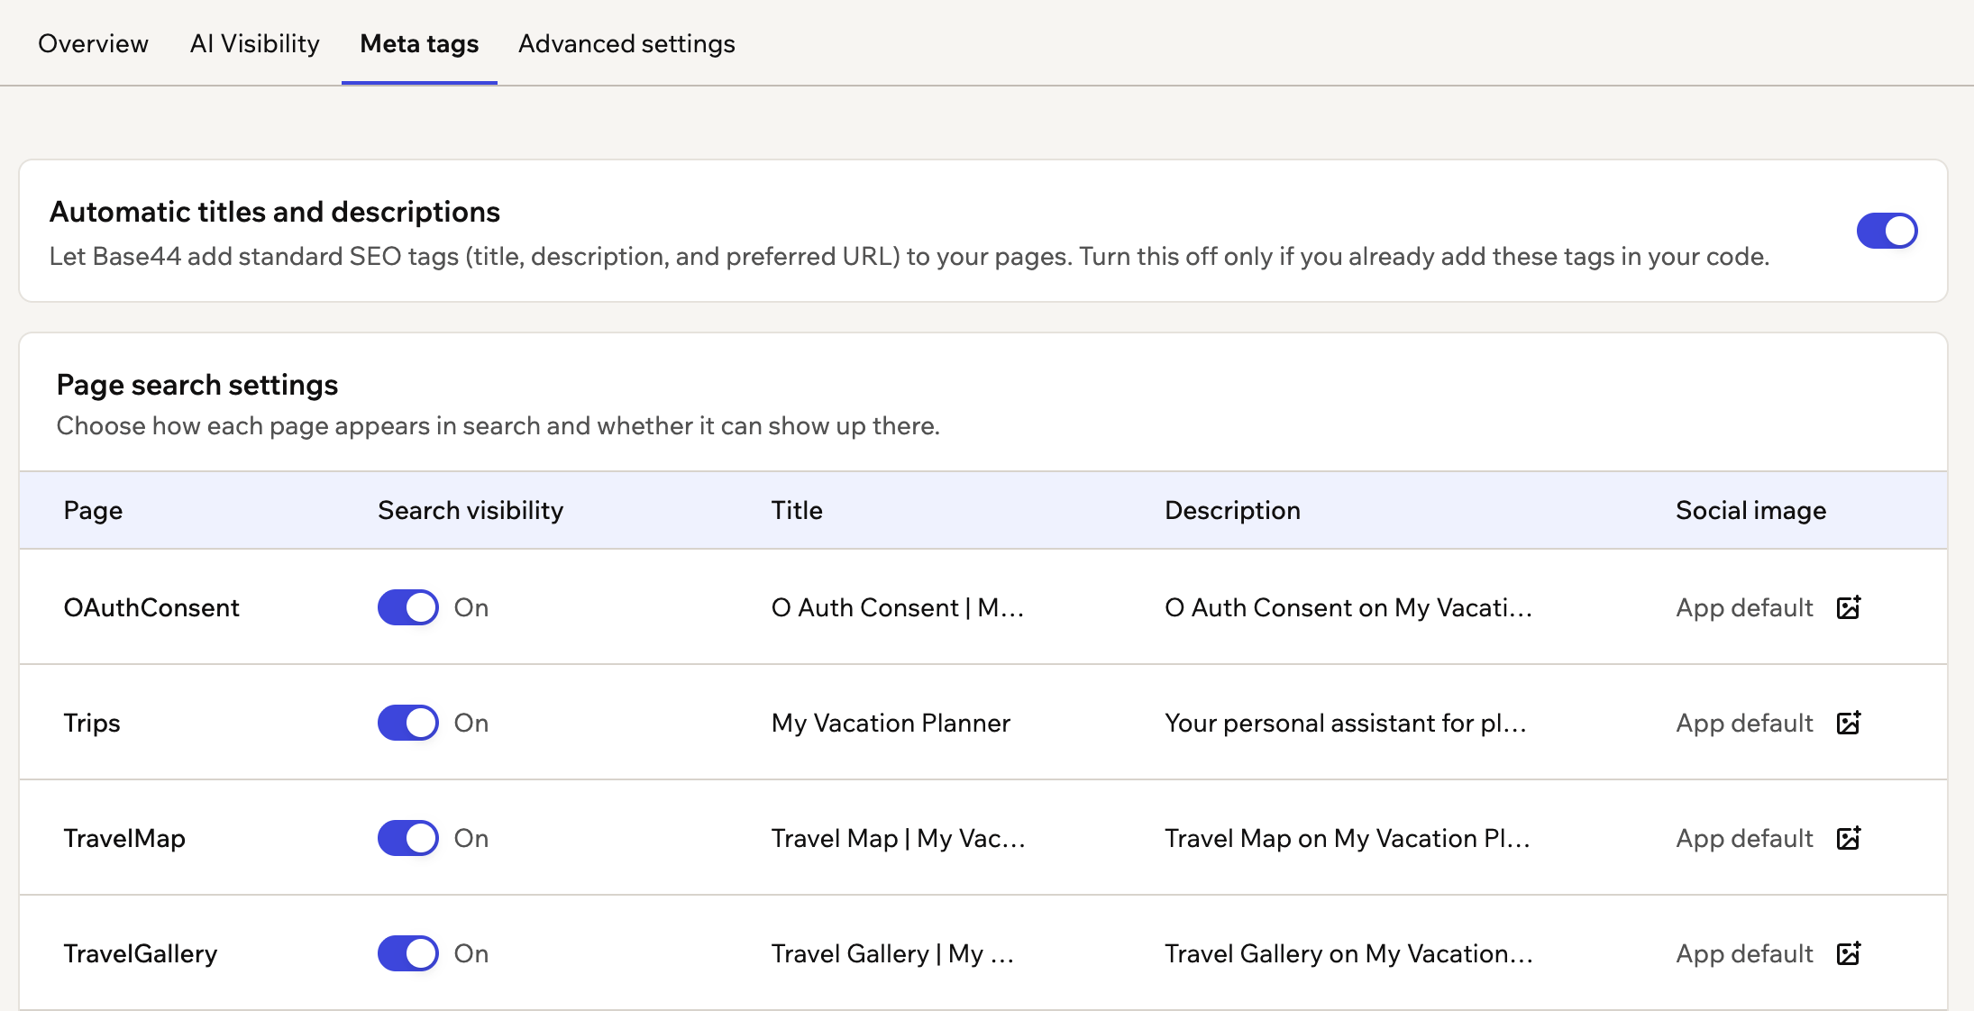The image size is (1974, 1011).
Task: Edit the 'Travel Gallery | My …' title
Action: click(x=893, y=953)
